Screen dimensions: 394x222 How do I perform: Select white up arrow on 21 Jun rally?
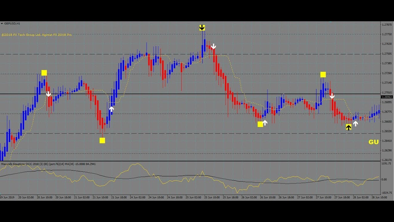pos(111,109)
